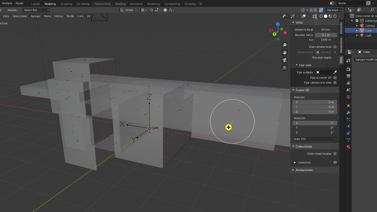This screenshot has width=377, height=212.
Task: Click the Procesar región button
Action: (x=322, y=57)
